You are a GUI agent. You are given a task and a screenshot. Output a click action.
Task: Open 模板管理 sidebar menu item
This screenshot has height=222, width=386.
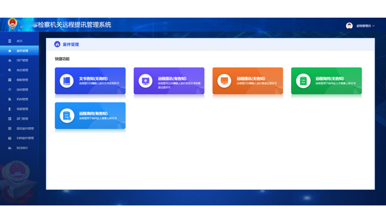pos(22,80)
